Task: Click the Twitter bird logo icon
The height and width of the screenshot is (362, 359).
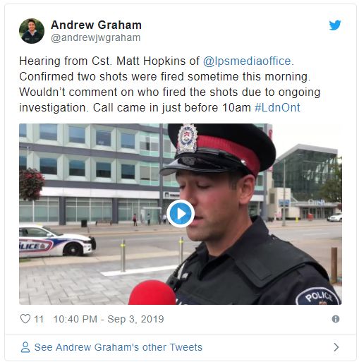Action: (335, 25)
